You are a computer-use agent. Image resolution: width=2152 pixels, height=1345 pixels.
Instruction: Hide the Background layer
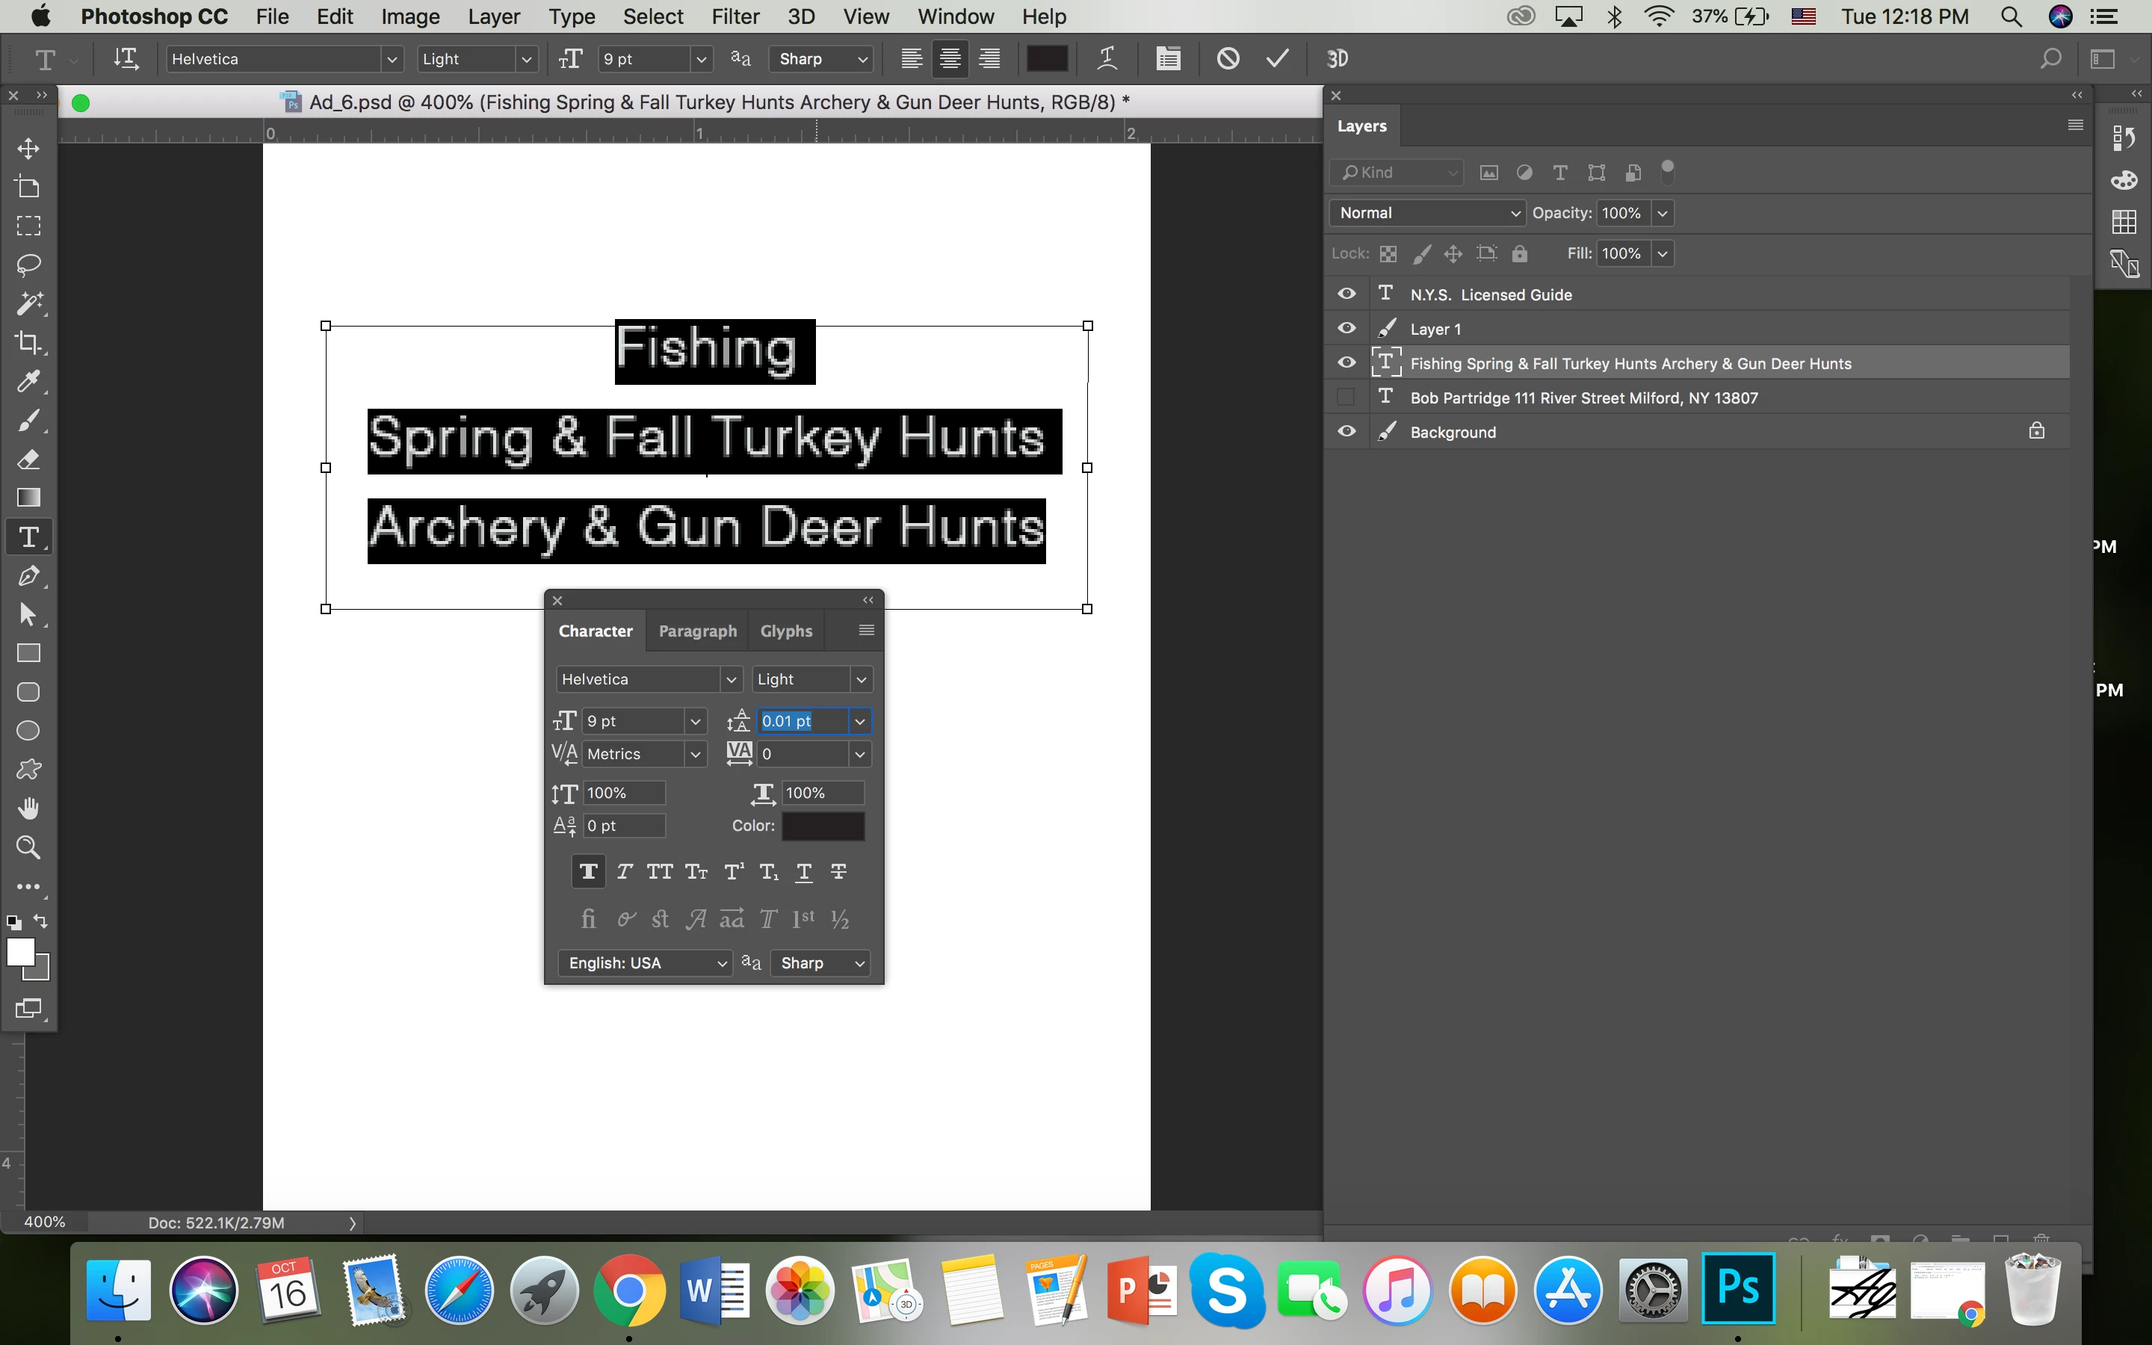coord(1346,431)
